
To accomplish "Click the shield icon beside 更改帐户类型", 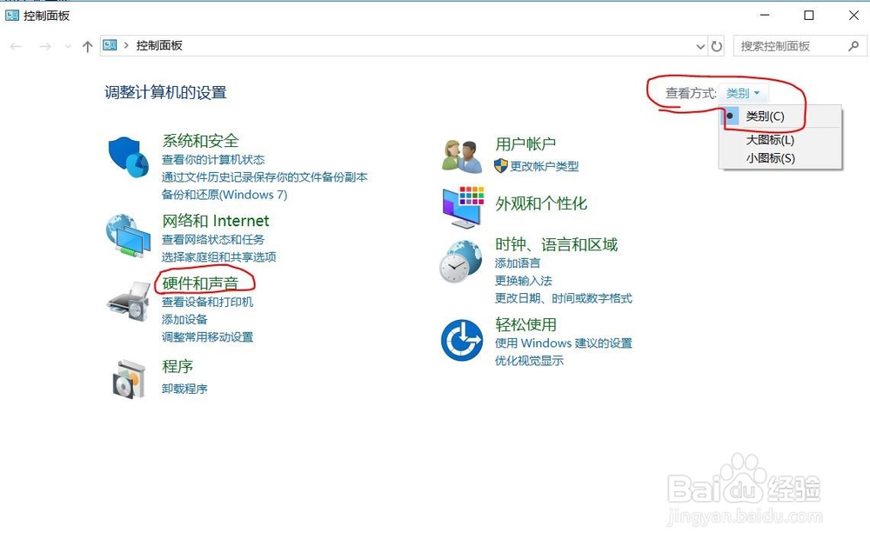I will point(500,166).
